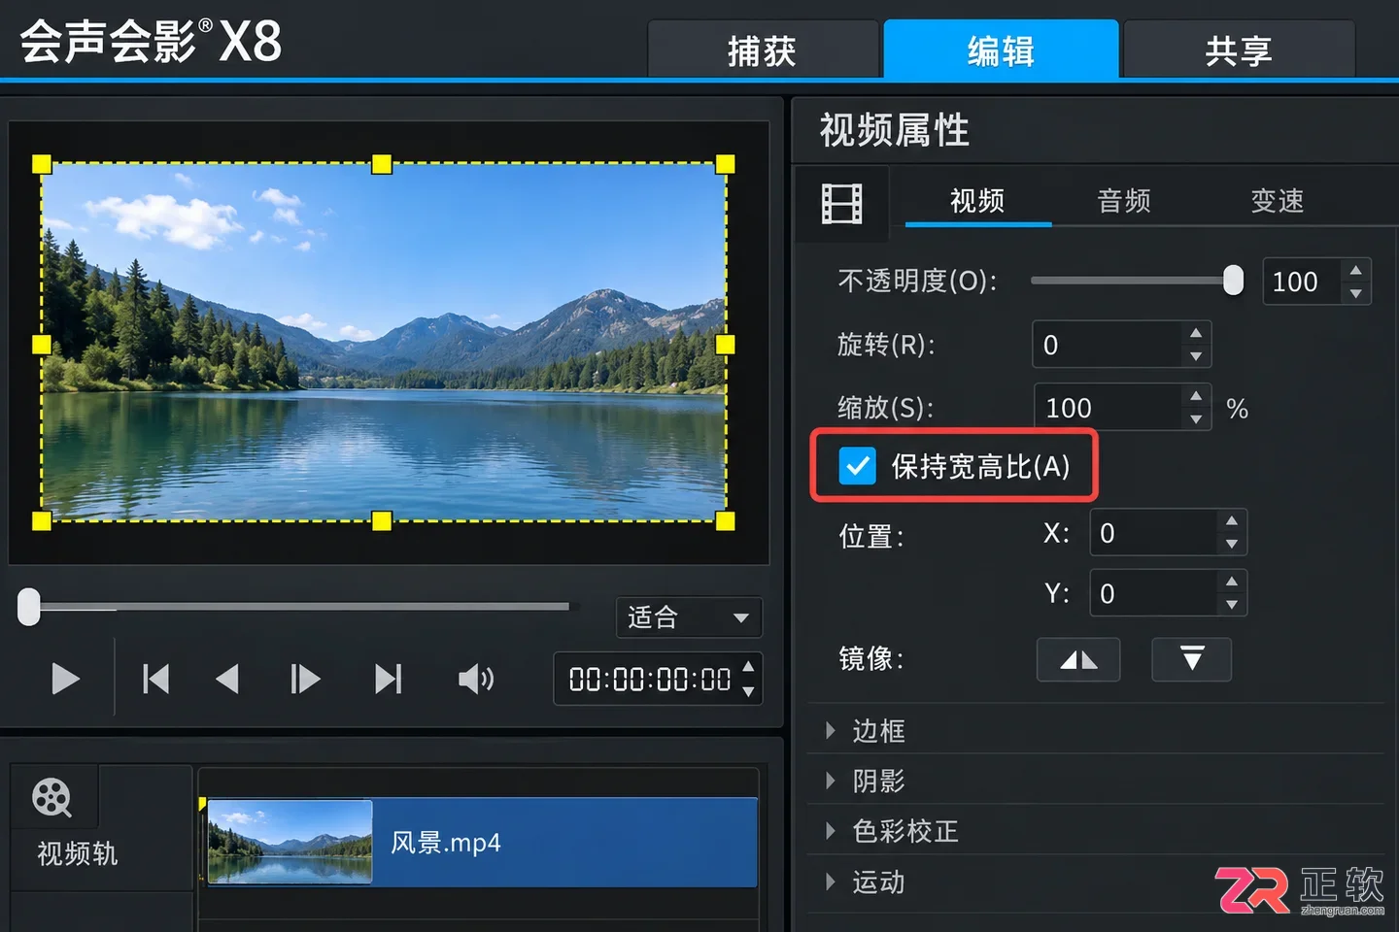Screen dimensions: 1399x932
Task: Click the Play button in preview controls
Action: 65,679
